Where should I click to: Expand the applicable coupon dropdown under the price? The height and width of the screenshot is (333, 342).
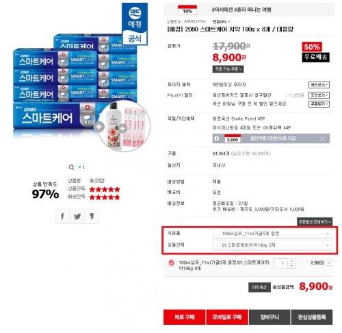[228, 69]
